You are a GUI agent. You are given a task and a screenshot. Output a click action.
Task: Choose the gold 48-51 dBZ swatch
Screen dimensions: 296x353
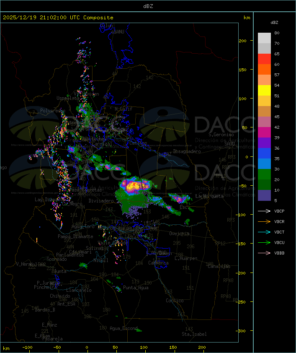(x=264, y=101)
